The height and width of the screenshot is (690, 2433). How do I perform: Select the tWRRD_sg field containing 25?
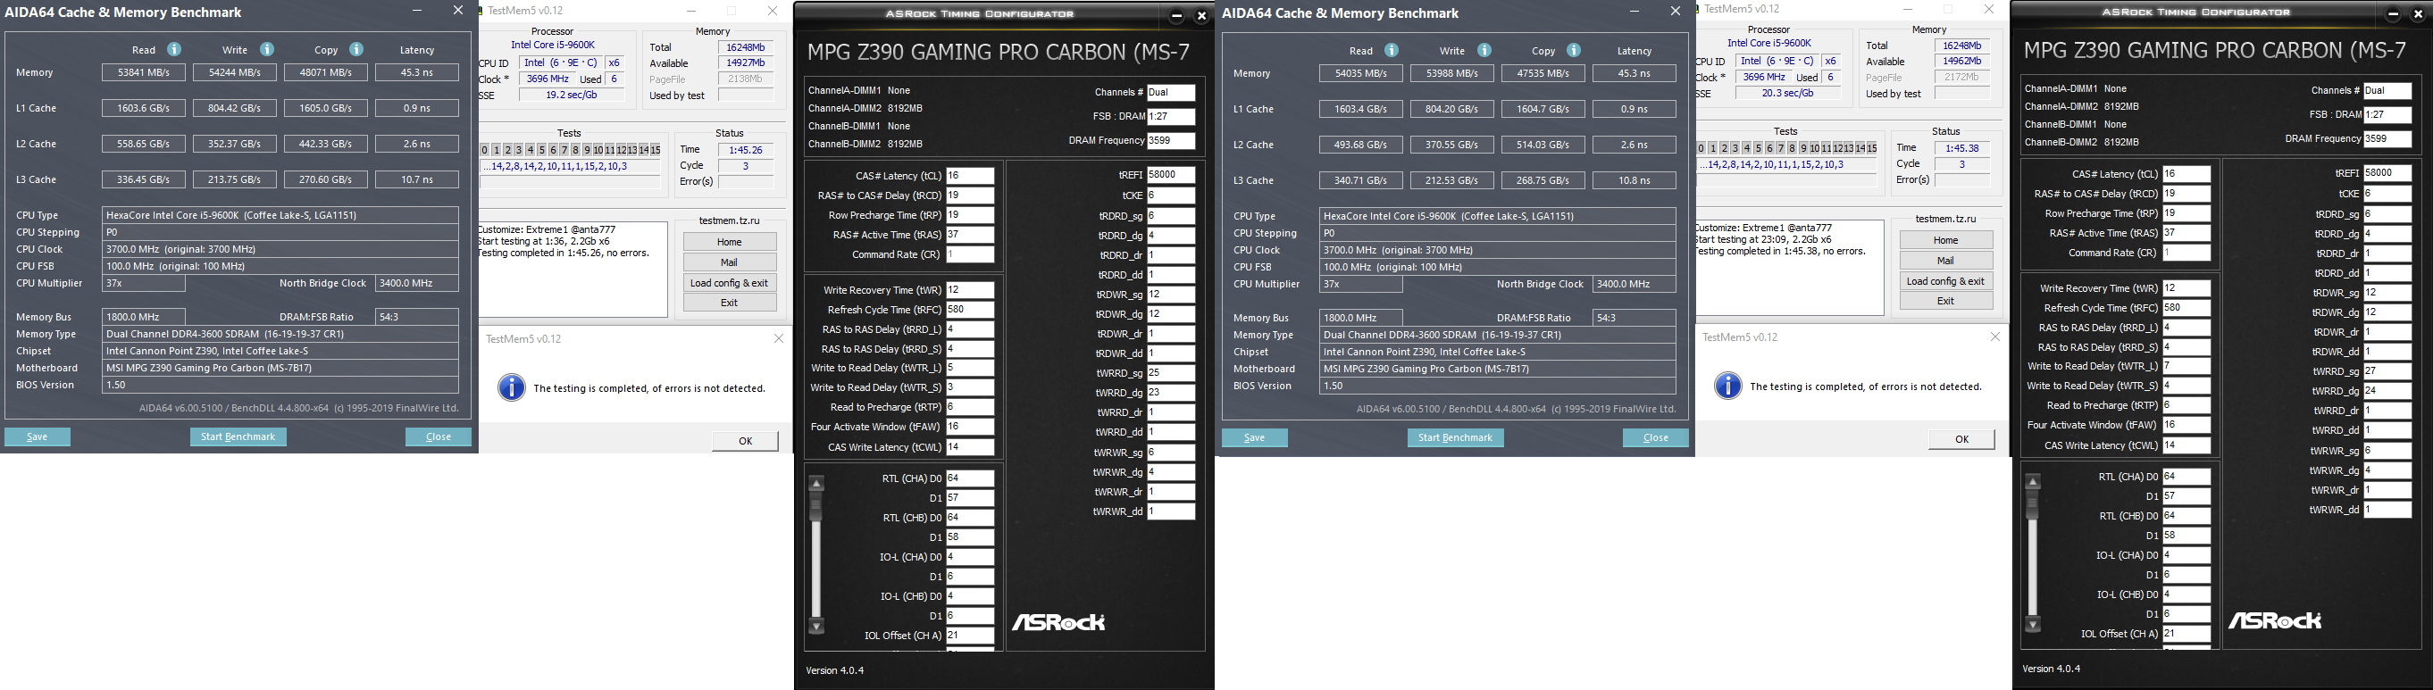pyautogui.click(x=1171, y=373)
